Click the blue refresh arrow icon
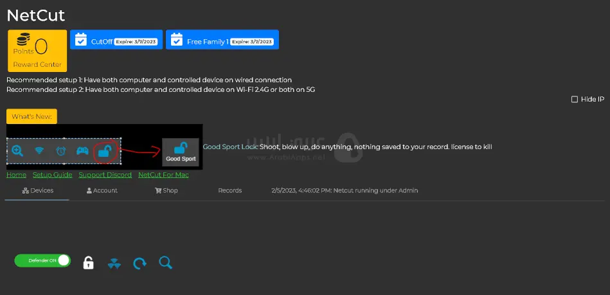This screenshot has height=295, width=610. 139,263
